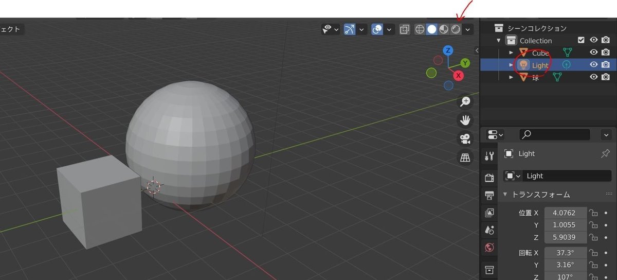Hide Collection in viewport with eye
Screen dimensions: 617x280
click(x=593, y=40)
